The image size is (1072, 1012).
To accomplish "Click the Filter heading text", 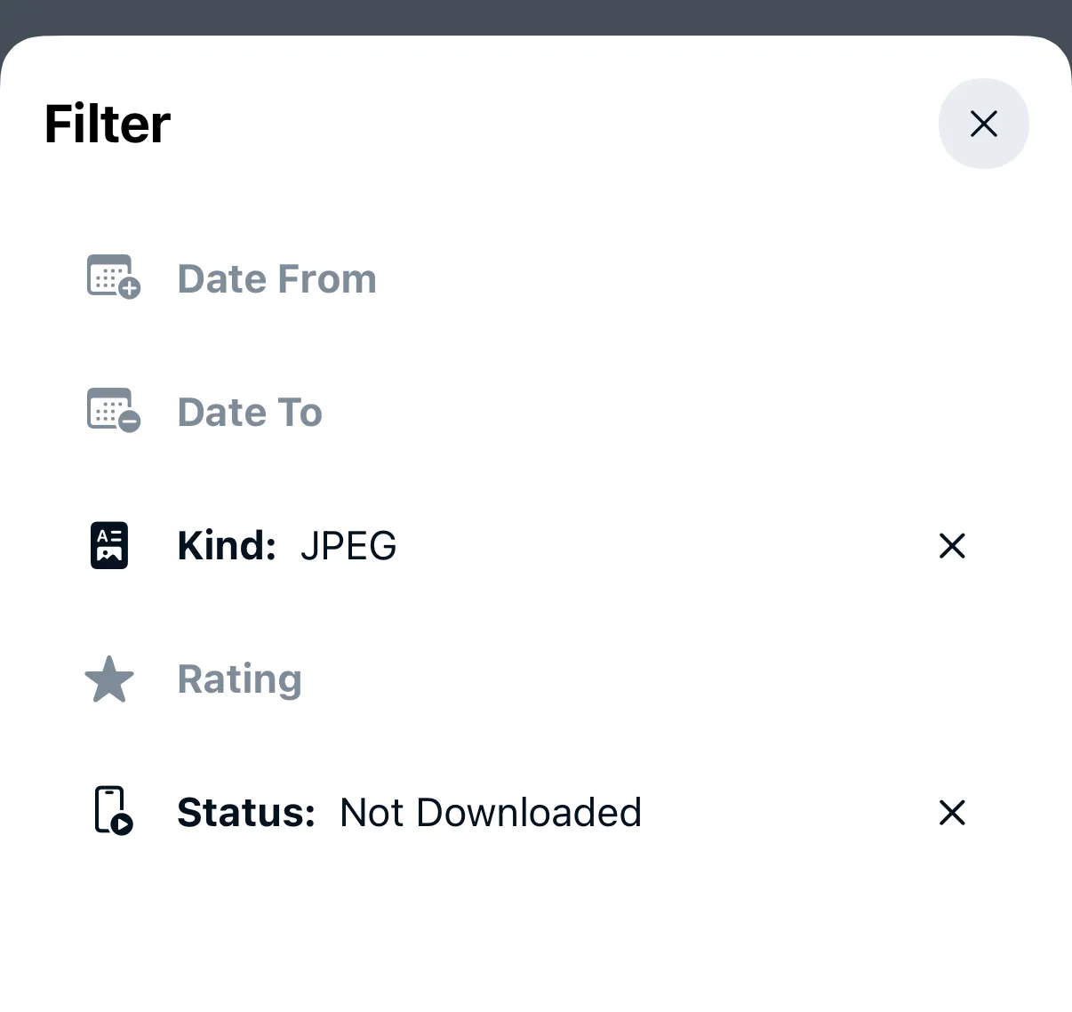I will click(x=108, y=124).
